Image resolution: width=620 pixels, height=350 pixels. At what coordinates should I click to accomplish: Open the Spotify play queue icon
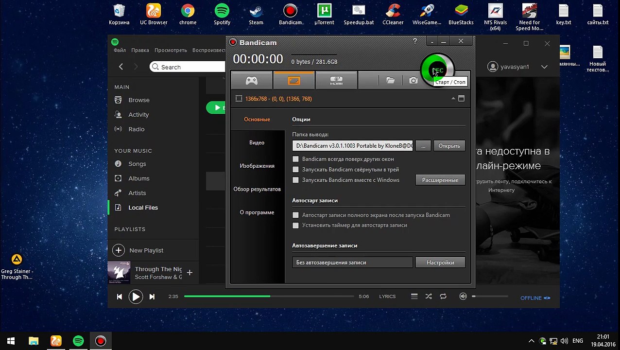414,297
